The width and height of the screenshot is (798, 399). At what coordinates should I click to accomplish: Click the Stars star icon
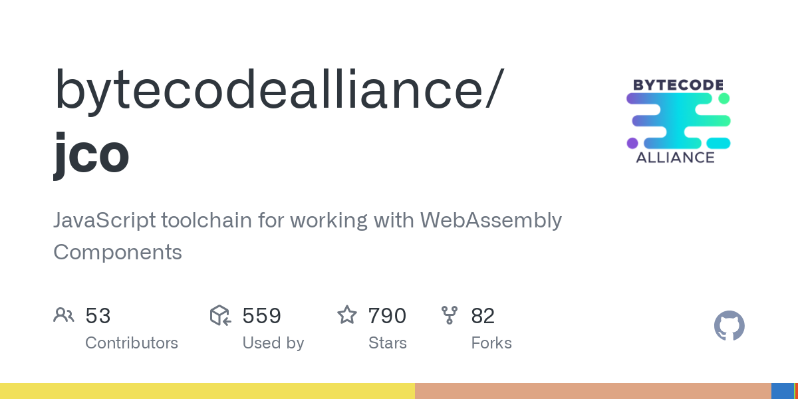pyautogui.click(x=347, y=315)
